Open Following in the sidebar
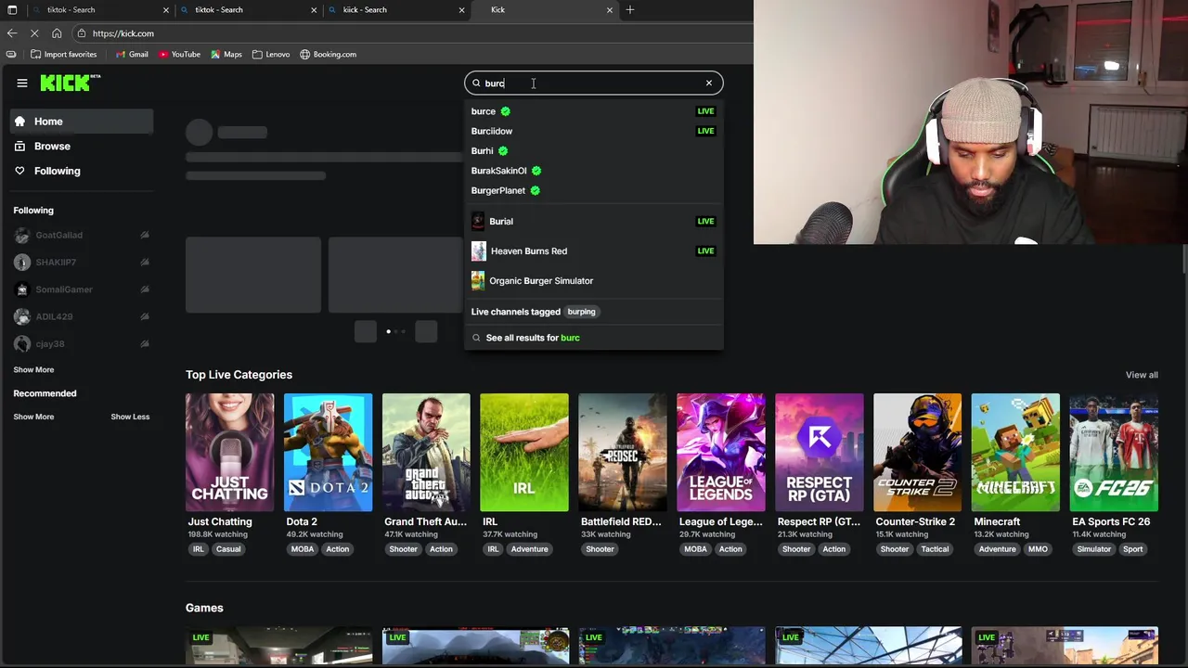 [82, 171]
